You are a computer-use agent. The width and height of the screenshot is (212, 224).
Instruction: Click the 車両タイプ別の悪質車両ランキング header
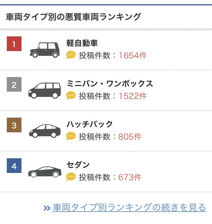[x=73, y=17]
